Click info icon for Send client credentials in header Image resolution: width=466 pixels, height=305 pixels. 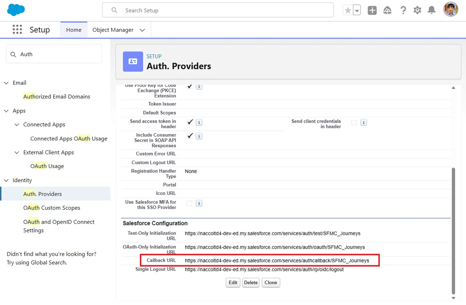point(363,122)
